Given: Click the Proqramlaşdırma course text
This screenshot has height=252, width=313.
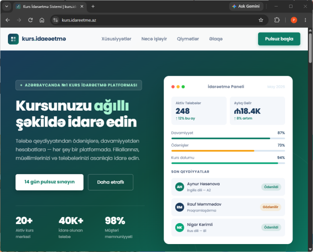Looking at the screenshot, I should pos(201,210).
